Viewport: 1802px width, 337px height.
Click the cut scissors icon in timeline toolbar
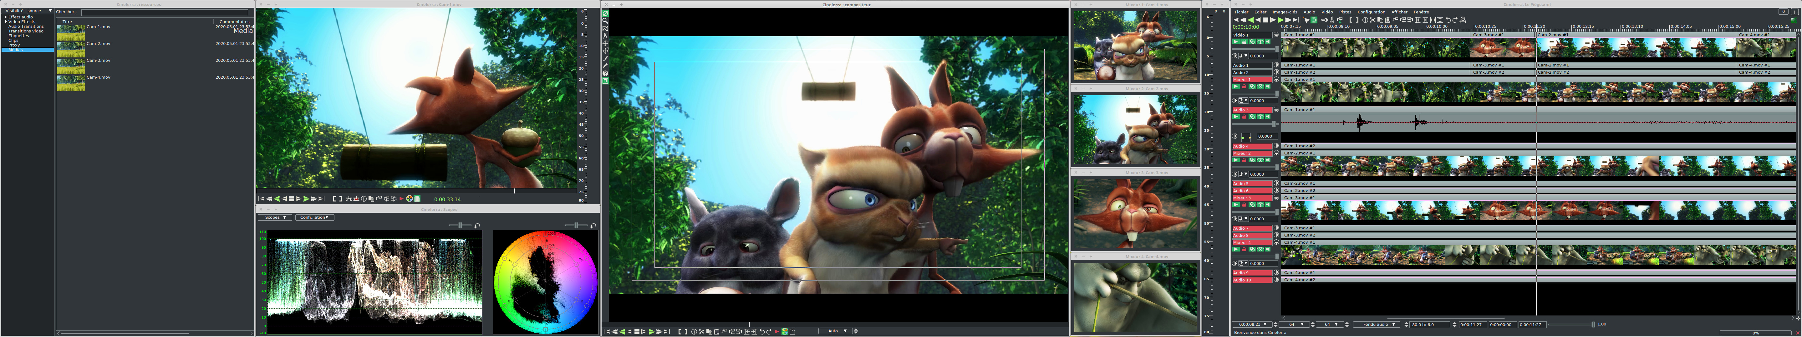[1372, 20]
